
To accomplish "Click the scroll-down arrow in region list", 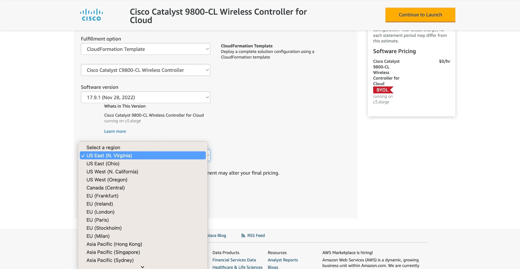I will (143, 267).
